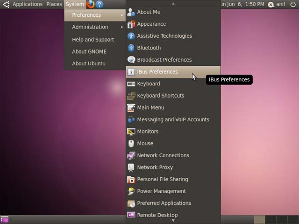The width and height of the screenshot is (299, 224).
Task: Choose the Appearance text label
Action: point(151,24)
